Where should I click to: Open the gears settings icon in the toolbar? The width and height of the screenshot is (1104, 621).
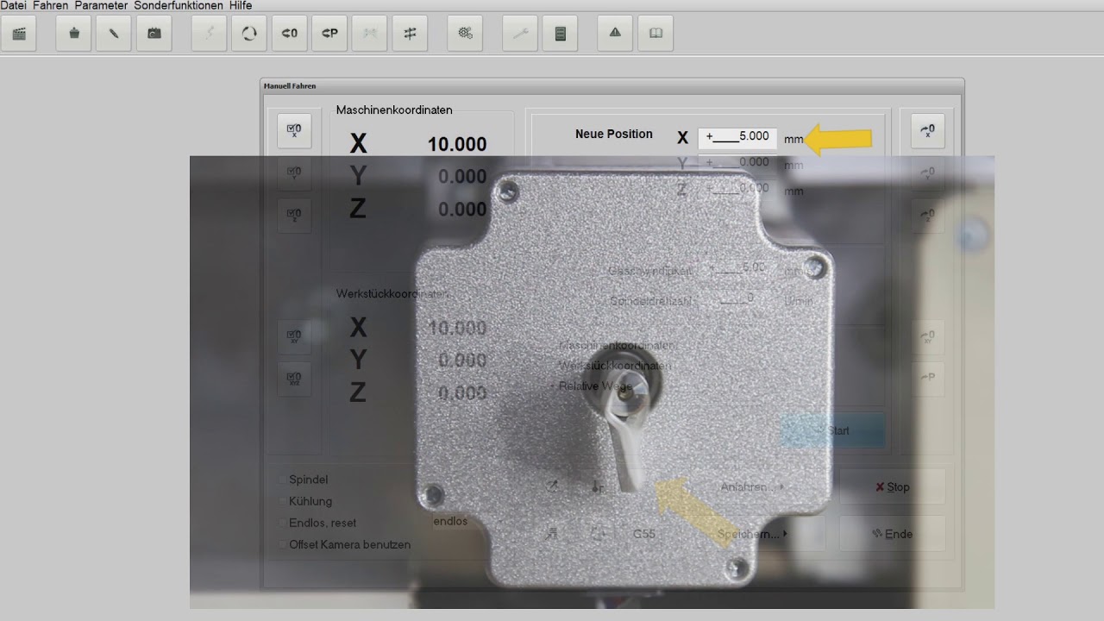pyautogui.click(x=465, y=34)
